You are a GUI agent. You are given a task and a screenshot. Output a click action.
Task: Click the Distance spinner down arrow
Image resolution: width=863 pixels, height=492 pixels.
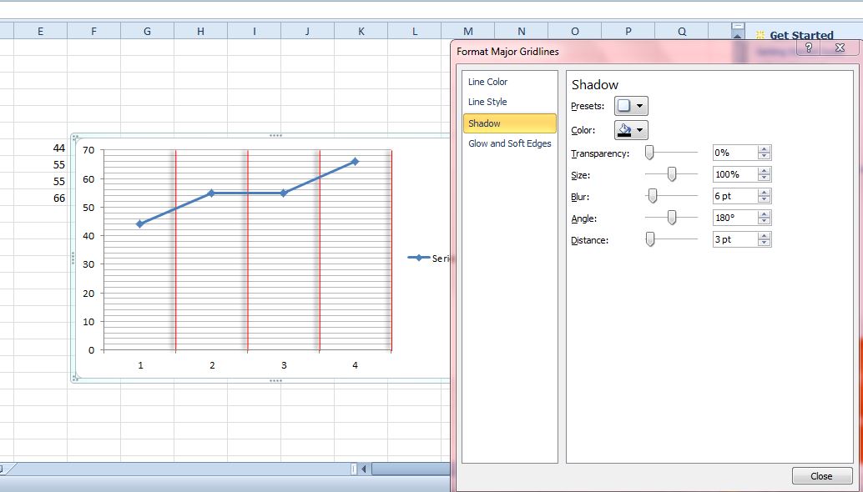tap(765, 243)
